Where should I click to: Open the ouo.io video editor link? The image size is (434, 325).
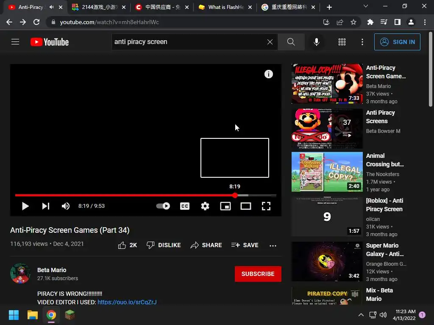coord(127,302)
